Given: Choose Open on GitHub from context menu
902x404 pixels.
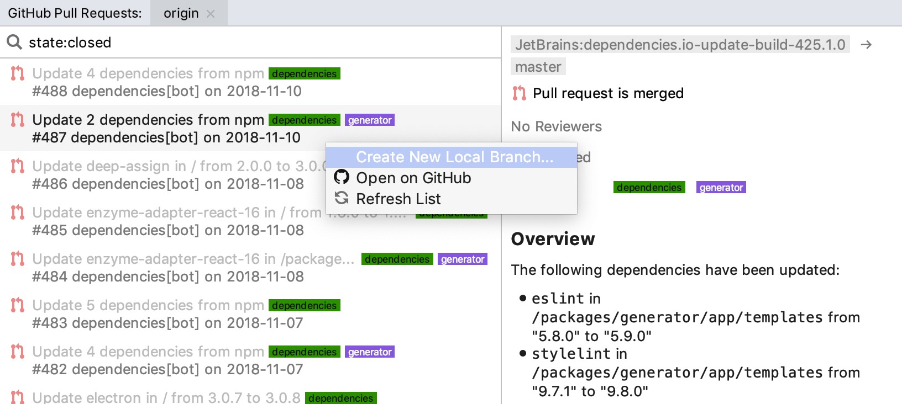Looking at the screenshot, I should pyautogui.click(x=413, y=178).
